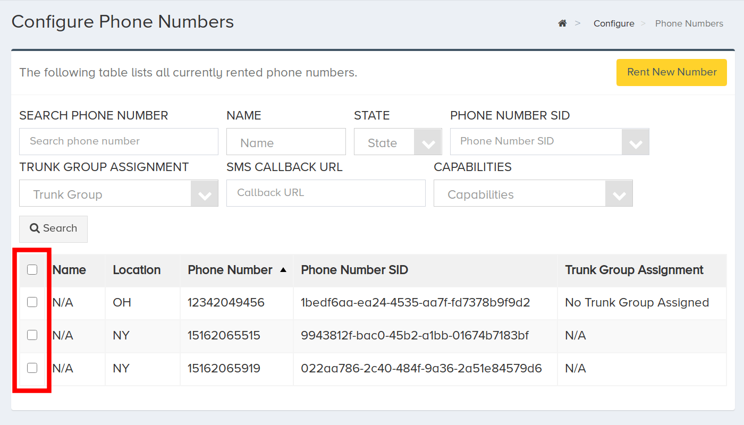The height and width of the screenshot is (425, 744).
Task: Focus the Name filter field
Action: pyautogui.click(x=286, y=142)
